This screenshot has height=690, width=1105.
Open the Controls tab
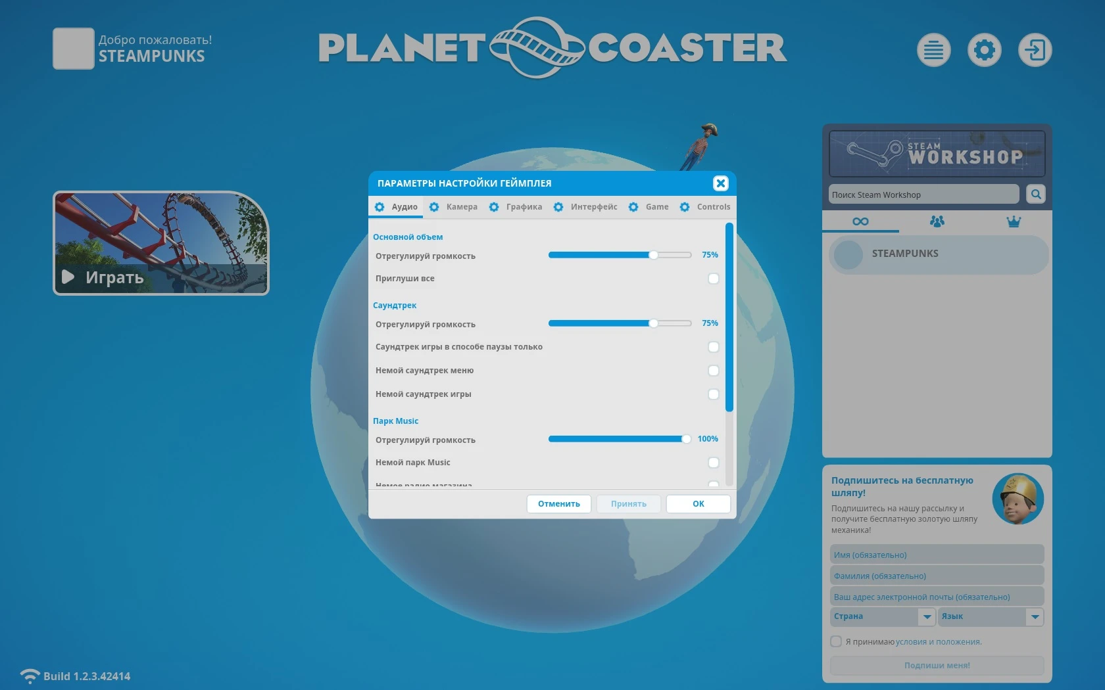click(713, 206)
